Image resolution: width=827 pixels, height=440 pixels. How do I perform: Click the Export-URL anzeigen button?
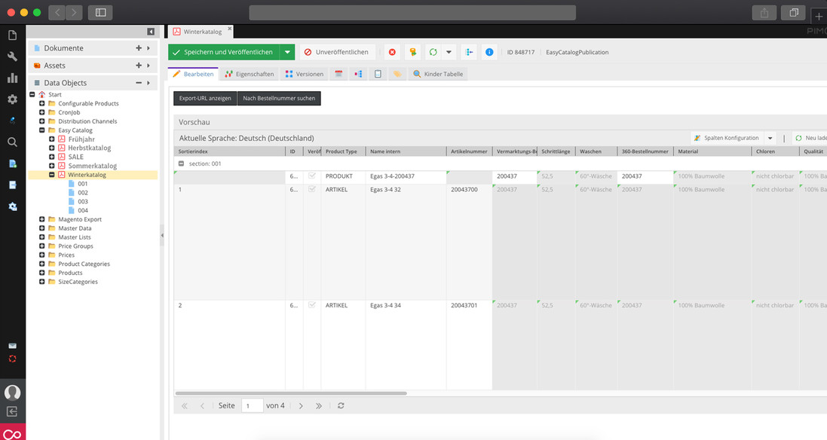pos(205,98)
